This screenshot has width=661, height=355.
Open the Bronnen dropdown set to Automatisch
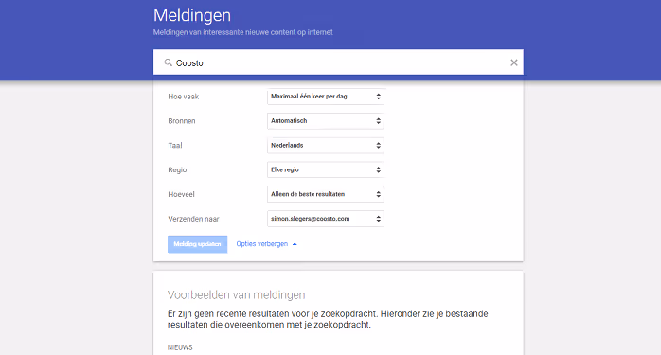(326, 121)
